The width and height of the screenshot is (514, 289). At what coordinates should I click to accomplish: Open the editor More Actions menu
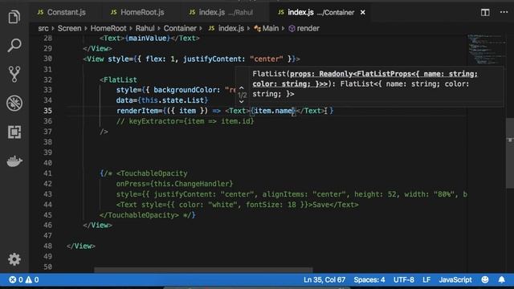click(x=504, y=12)
